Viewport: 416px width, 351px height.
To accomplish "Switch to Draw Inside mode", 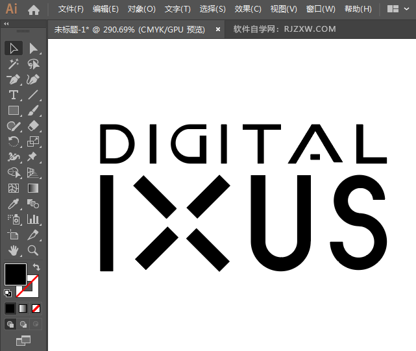I will tap(36, 324).
